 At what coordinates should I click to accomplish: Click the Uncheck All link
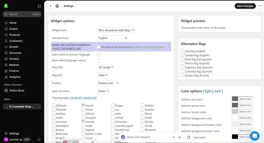(x=90, y=98)
